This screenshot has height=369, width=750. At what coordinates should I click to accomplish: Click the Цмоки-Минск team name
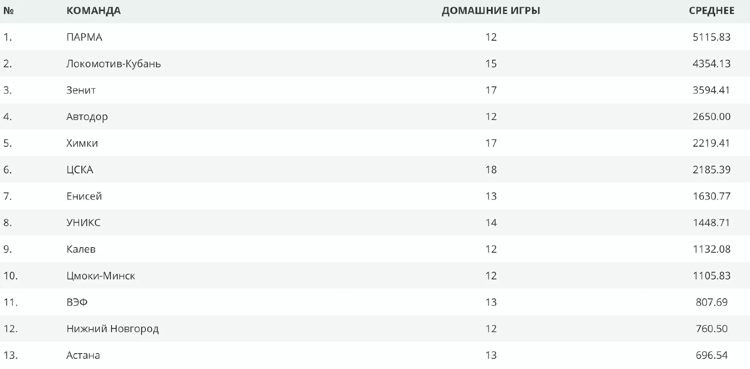click(101, 275)
